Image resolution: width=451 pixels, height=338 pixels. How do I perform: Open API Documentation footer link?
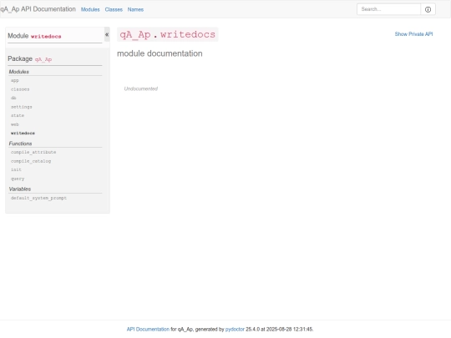click(x=148, y=329)
